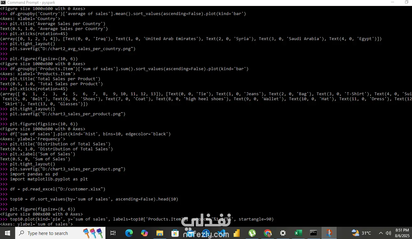This screenshot has width=412, height=239.
Task: Click in the Type here to search box
Action: coord(61,233)
